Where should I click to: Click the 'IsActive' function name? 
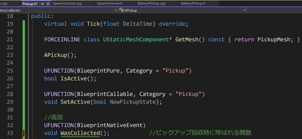(74, 79)
